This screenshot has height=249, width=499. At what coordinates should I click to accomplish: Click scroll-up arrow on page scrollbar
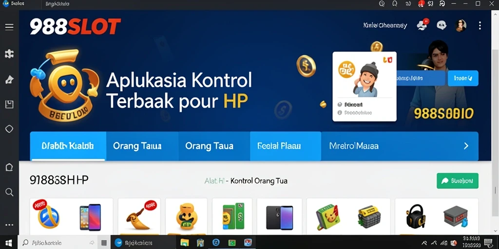[495, 14]
